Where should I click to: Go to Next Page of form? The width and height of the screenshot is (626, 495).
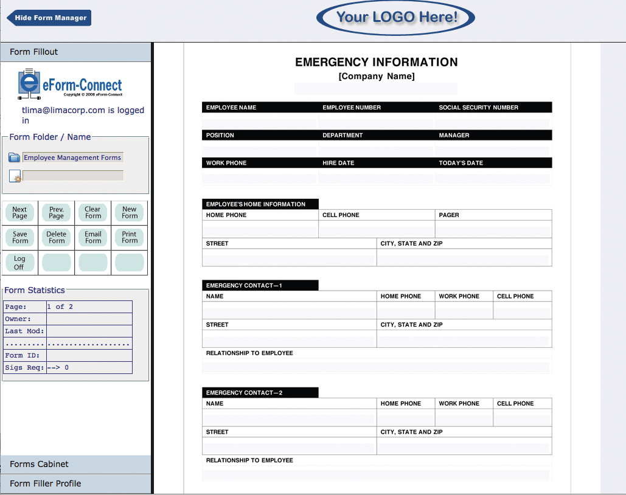pos(20,213)
